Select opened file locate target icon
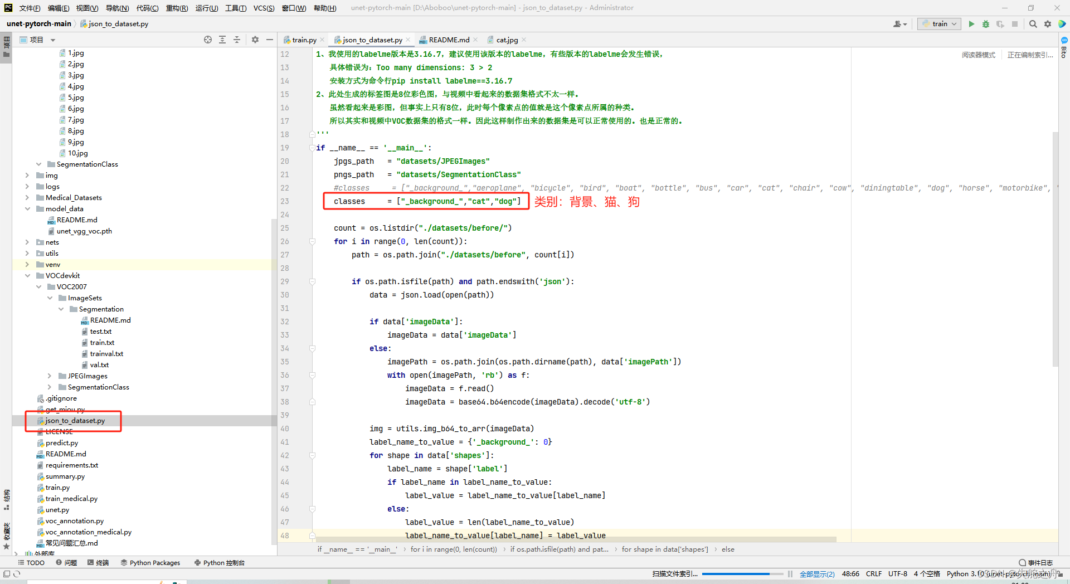The image size is (1070, 584). click(x=208, y=40)
